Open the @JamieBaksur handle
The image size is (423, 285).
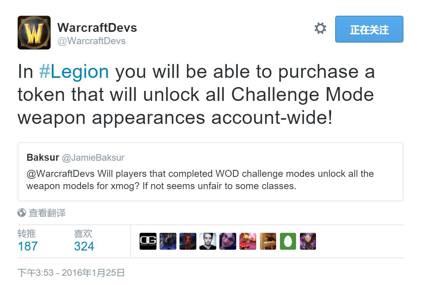click(93, 158)
